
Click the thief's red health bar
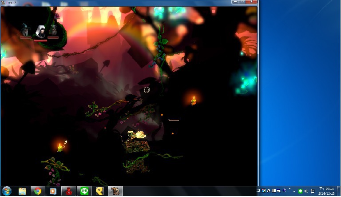tap(40, 40)
